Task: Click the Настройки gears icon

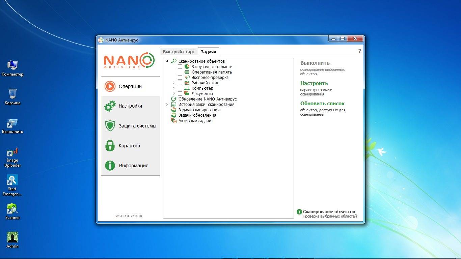Action: (110, 106)
